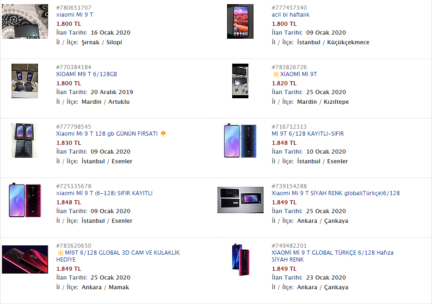The image size is (432, 304).
Task: Open the xiaomi Mi 9 T listing thumbnail
Action: coord(25,21)
